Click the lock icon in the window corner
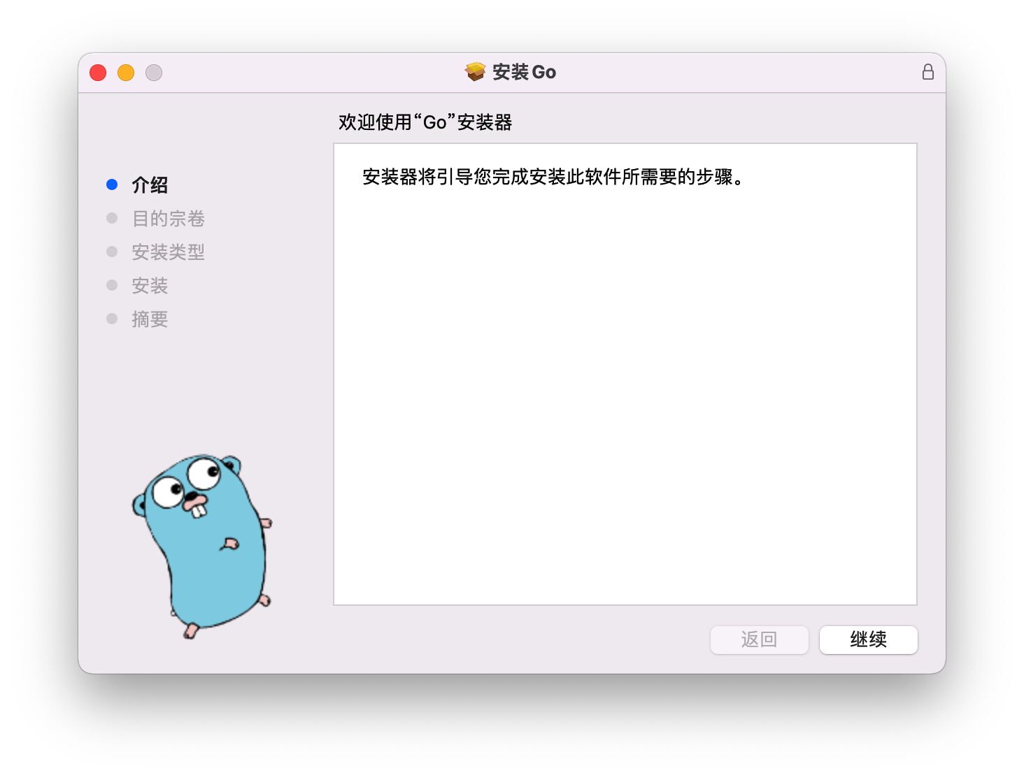1024x777 pixels. click(x=928, y=71)
